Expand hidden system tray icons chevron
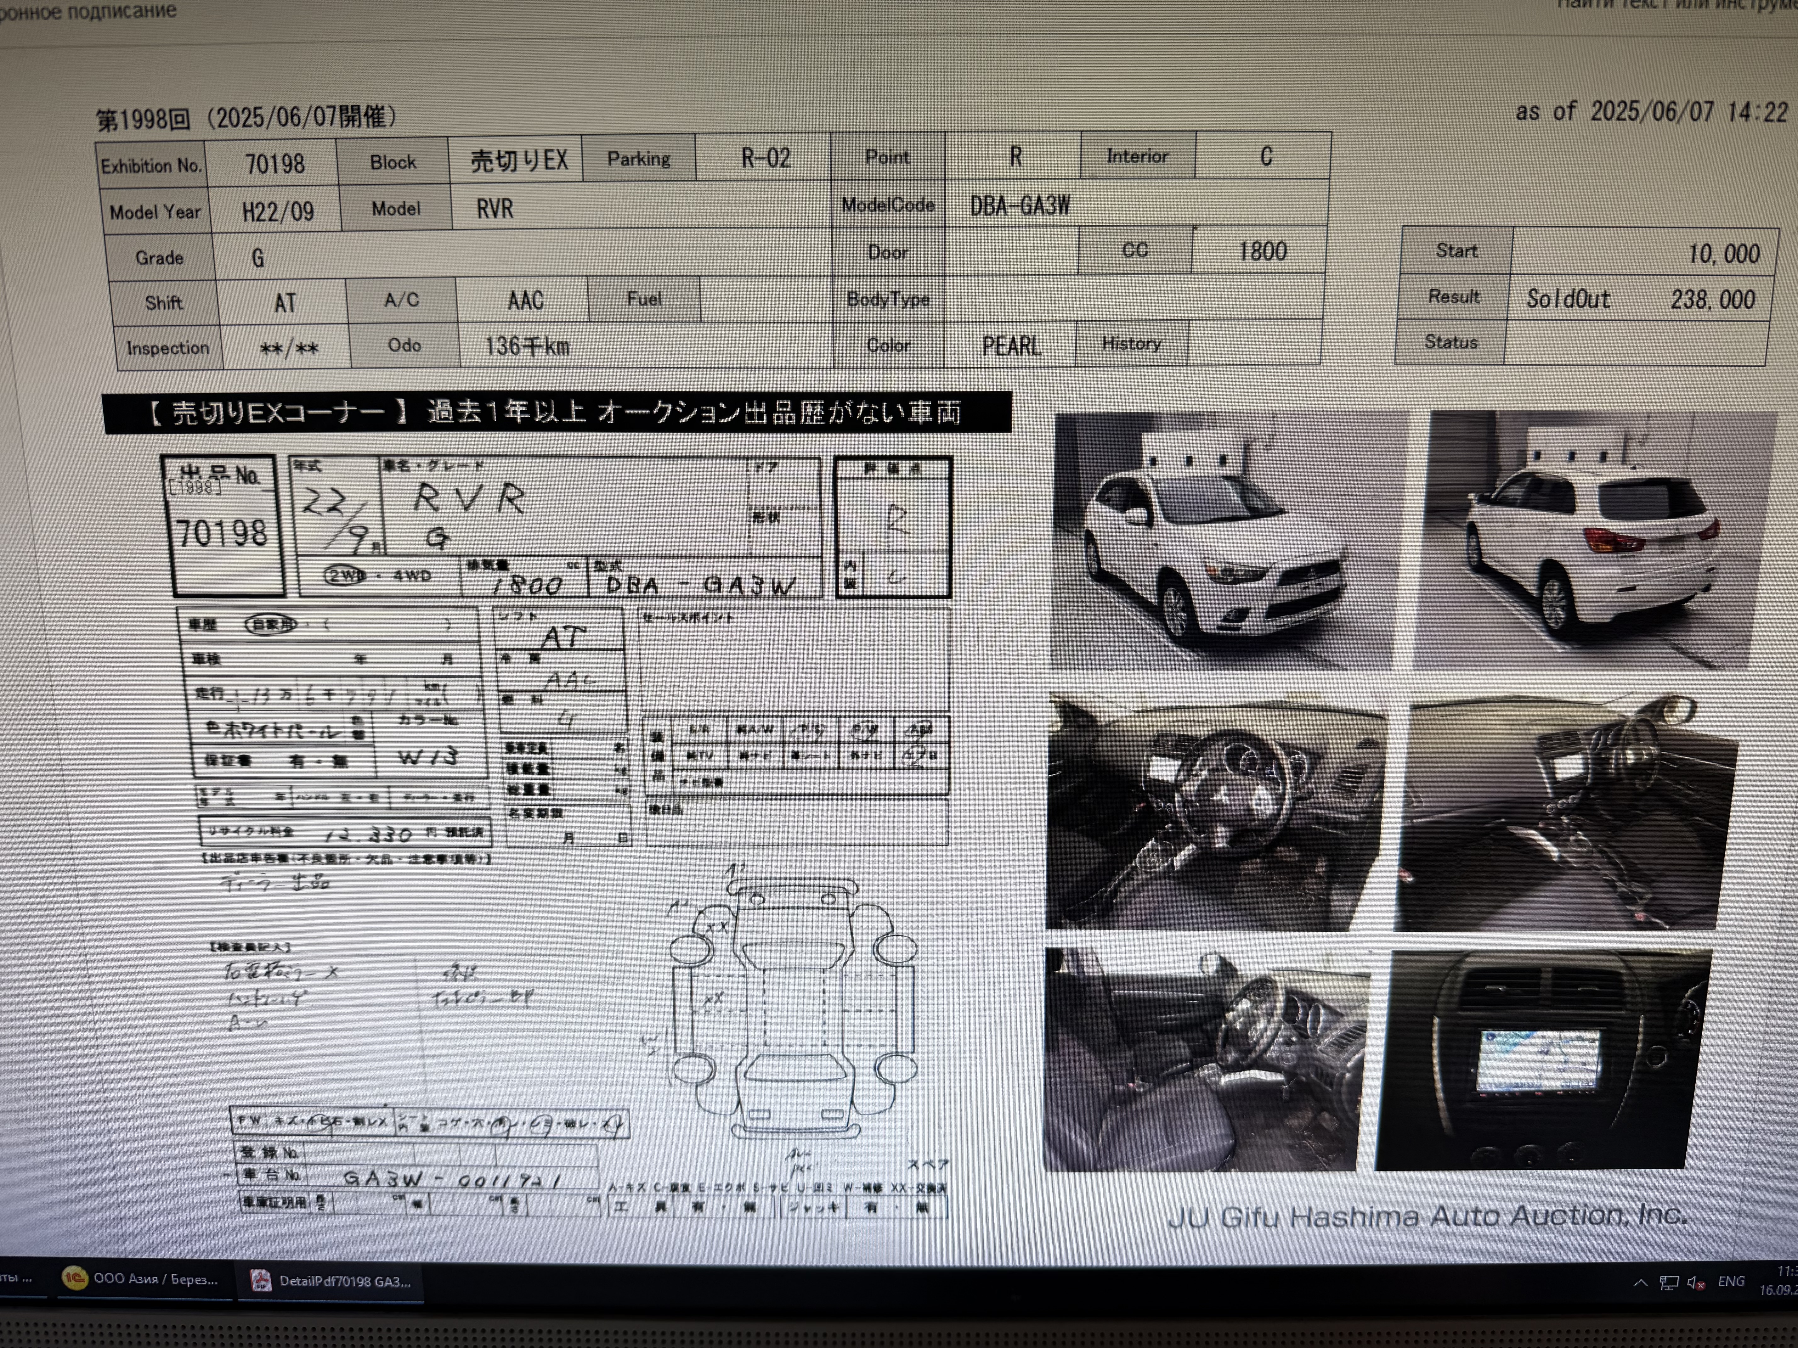Viewport: 1798px width, 1348px height. tap(1640, 1282)
